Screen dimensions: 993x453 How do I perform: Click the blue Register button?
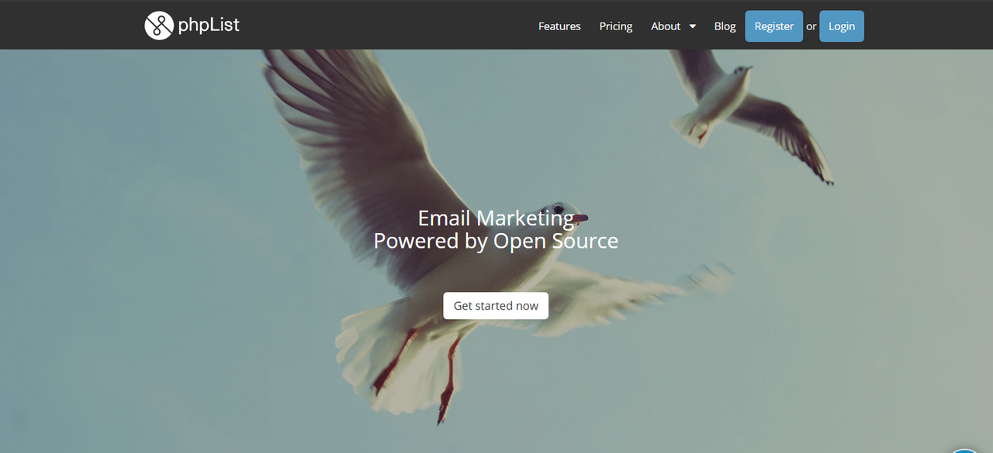coord(774,26)
